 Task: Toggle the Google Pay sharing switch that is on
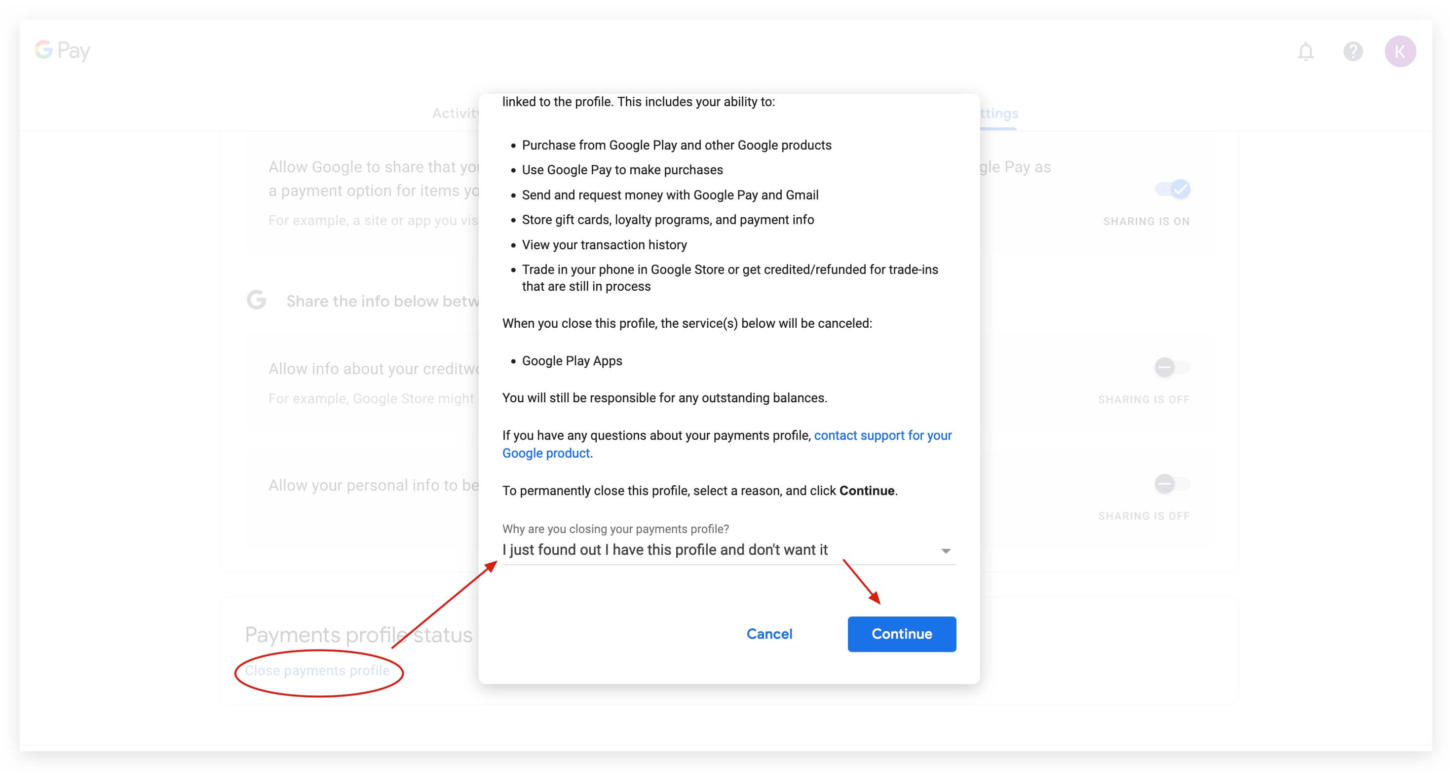click(1173, 190)
